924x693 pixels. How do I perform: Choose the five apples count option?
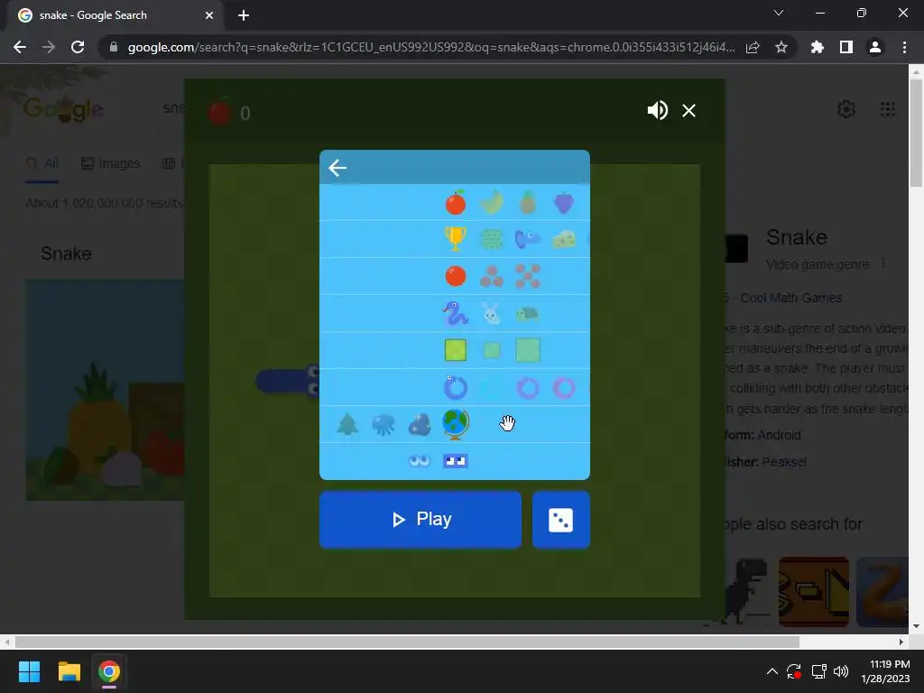pyautogui.click(x=528, y=276)
